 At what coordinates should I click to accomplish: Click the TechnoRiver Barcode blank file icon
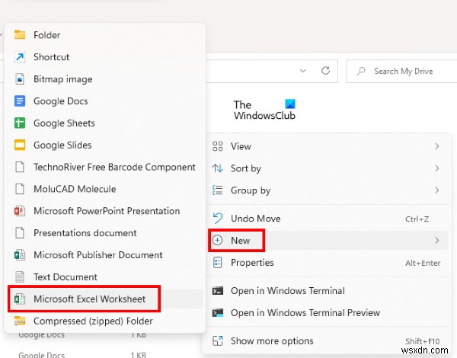[x=20, y=167]
